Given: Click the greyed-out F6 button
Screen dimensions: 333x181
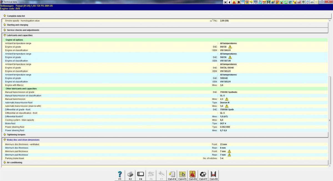Looking at the screenshot, I should point(151,176).
